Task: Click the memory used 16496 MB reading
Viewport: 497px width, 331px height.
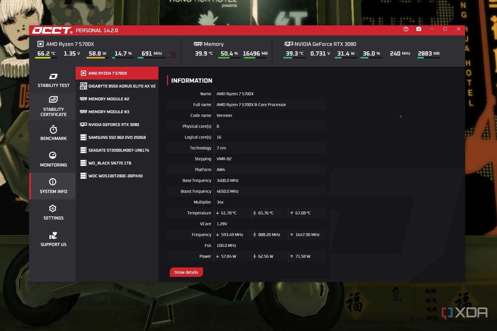Action: coord(255,54)
